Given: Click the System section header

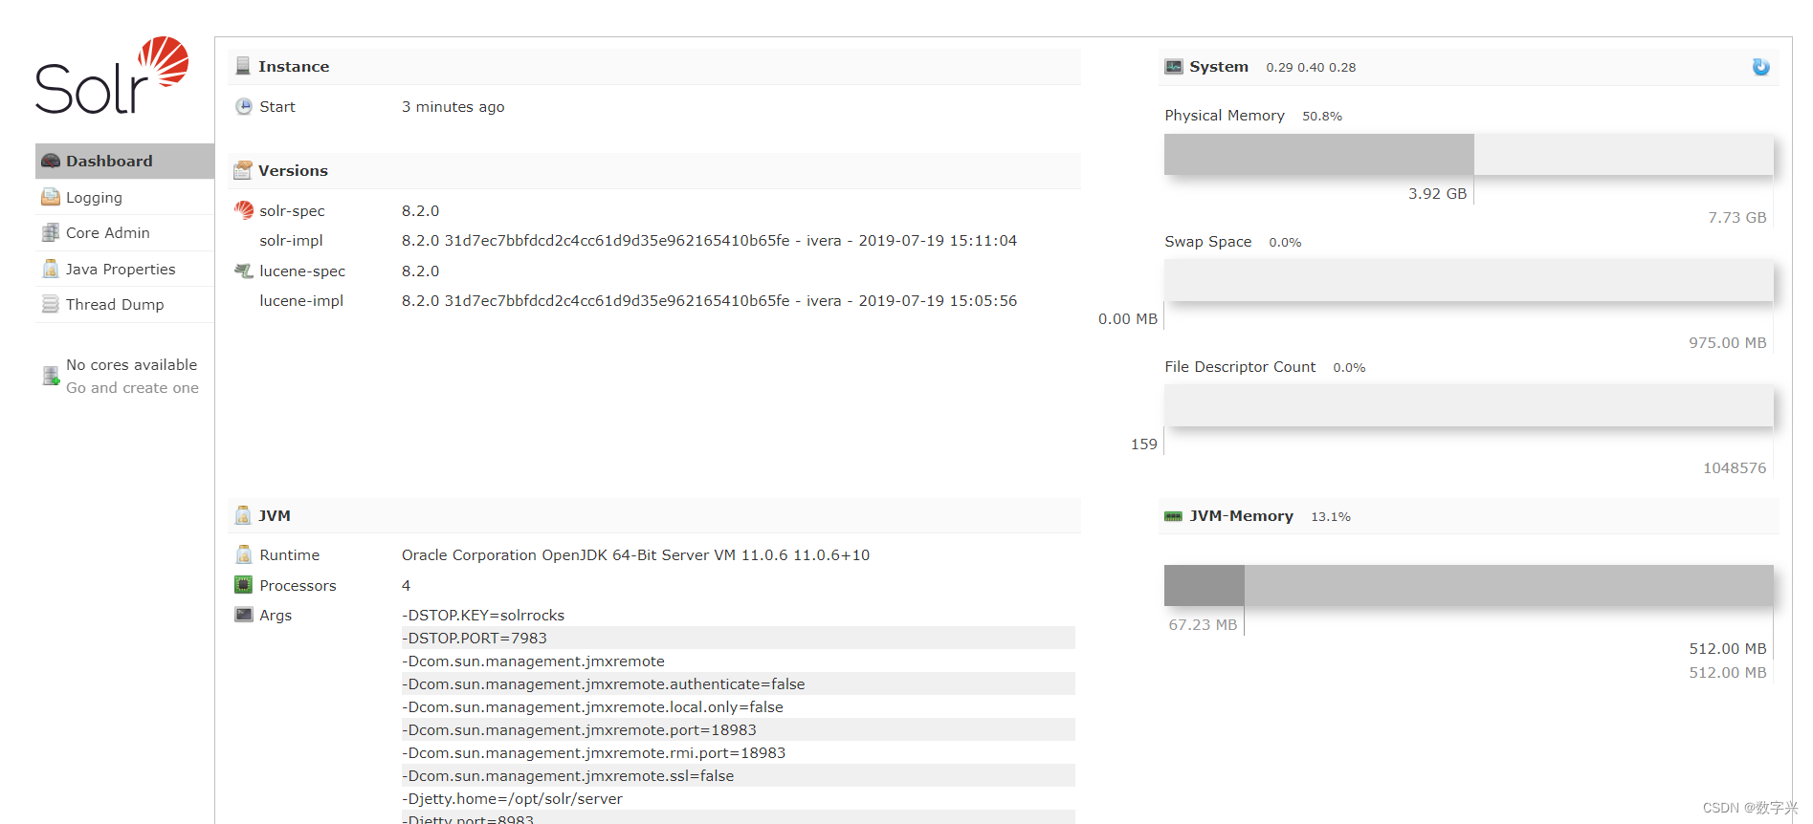Looking at the screenshot, I should [x=1469, y=67].
